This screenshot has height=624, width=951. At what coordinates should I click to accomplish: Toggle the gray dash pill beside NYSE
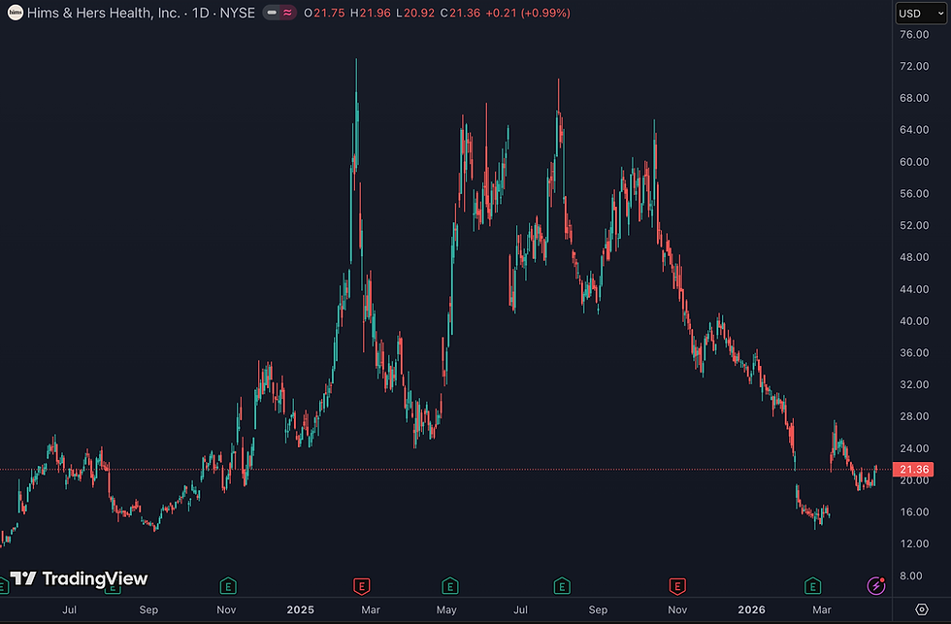coord(272,13)
